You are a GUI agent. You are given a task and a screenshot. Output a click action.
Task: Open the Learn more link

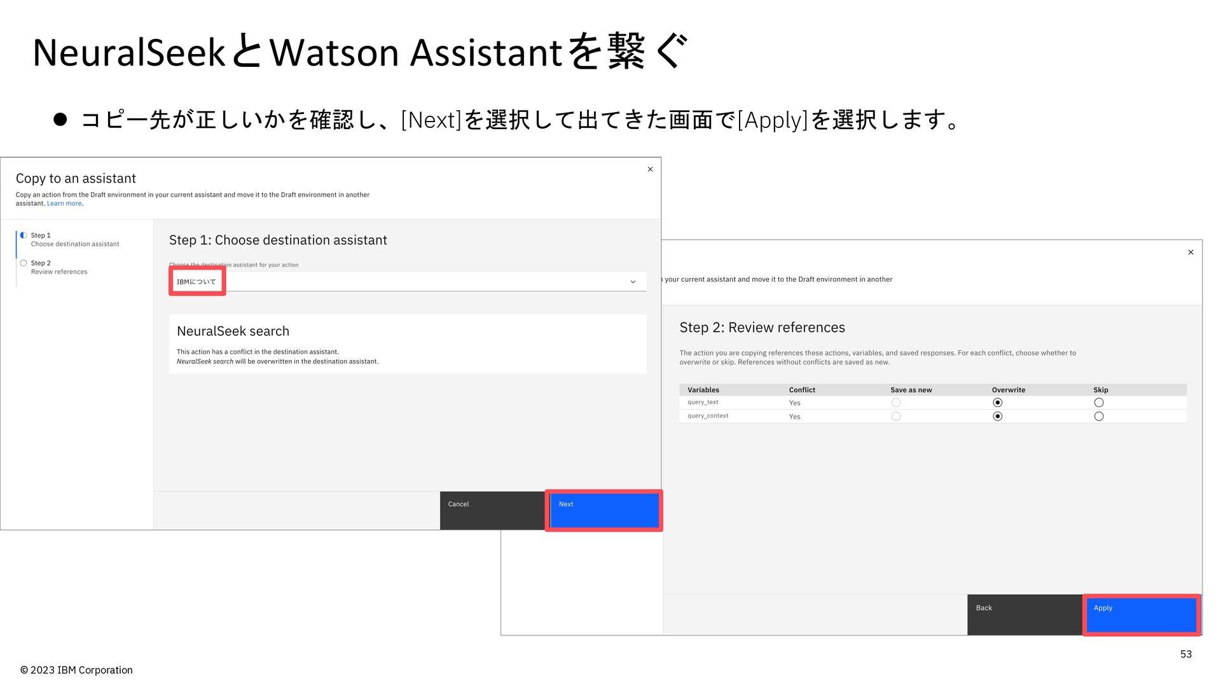64,204
